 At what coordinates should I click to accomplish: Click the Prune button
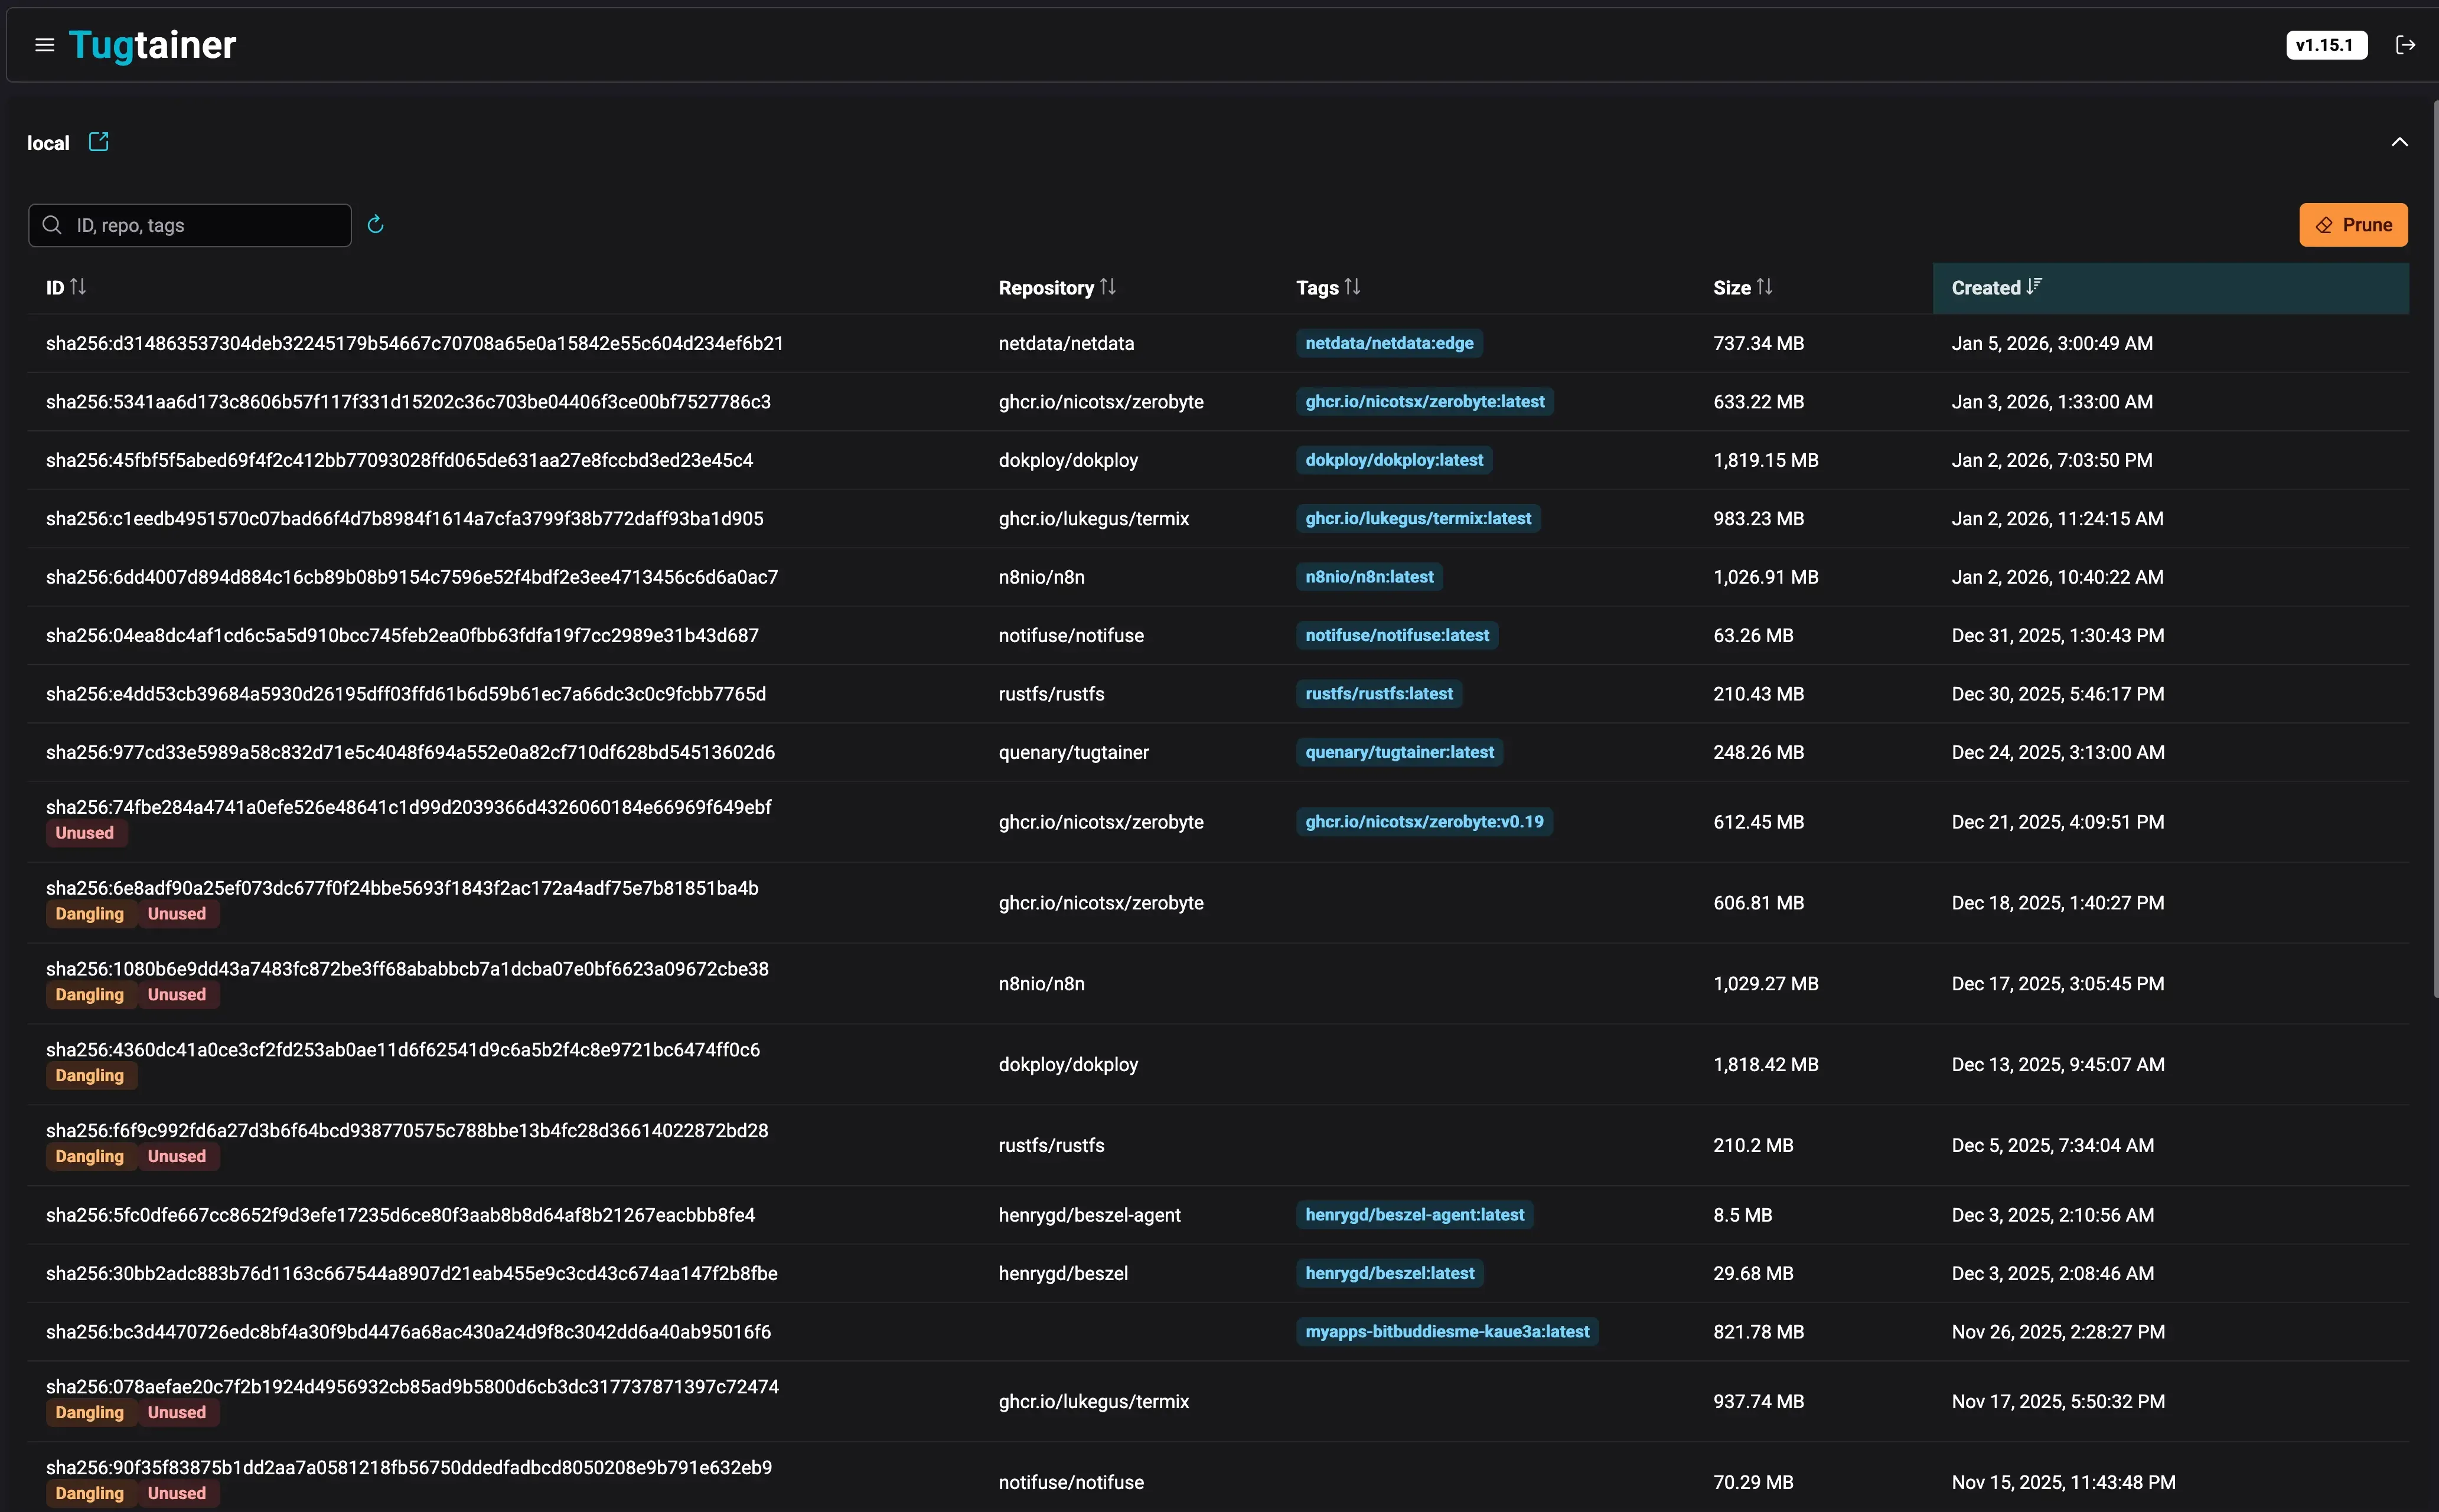[x=2353, y=224]
